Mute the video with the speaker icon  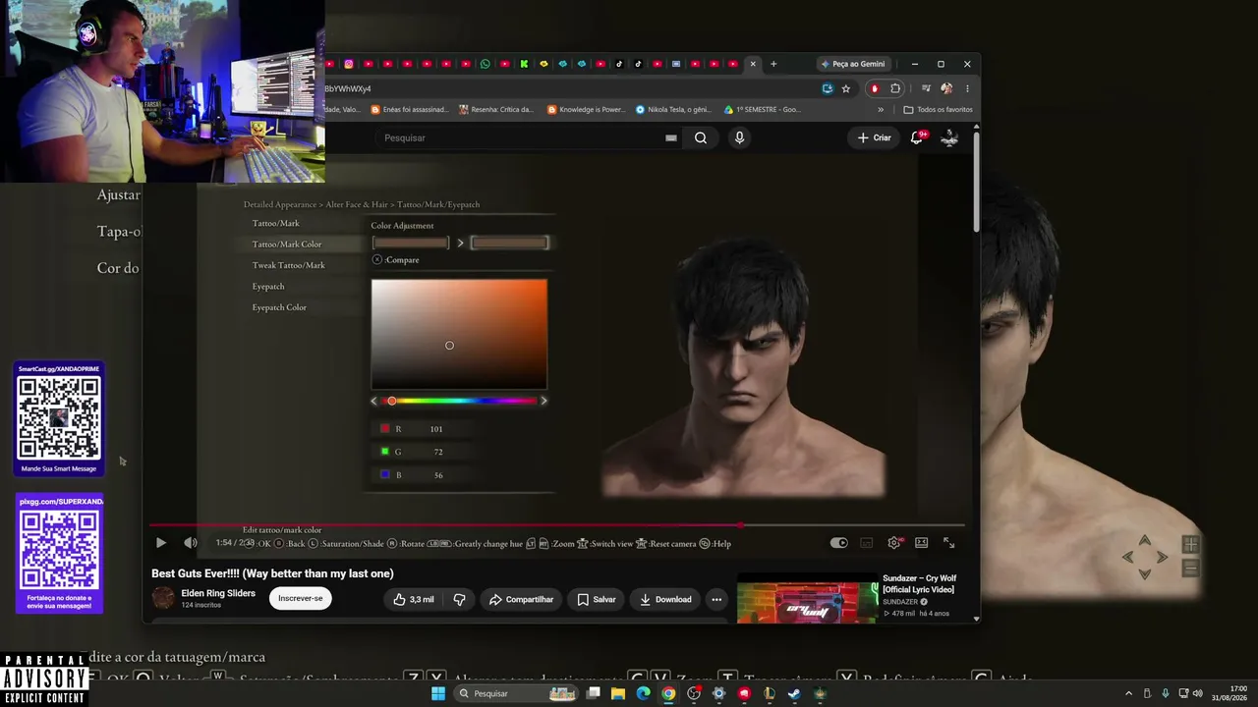coord(191,543)
